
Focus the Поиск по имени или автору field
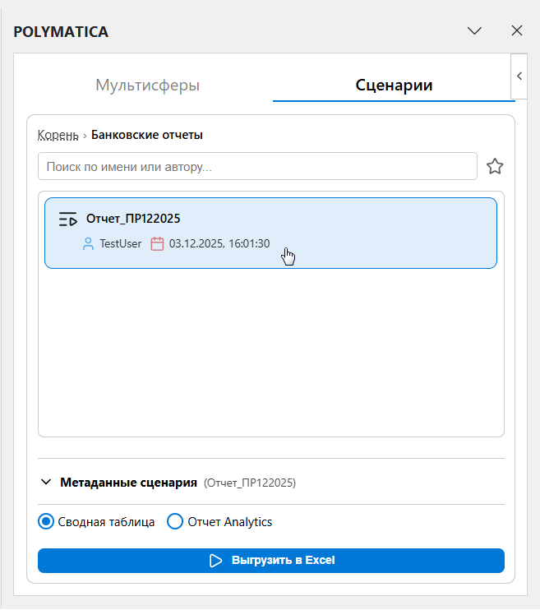[x=256, y=166]
